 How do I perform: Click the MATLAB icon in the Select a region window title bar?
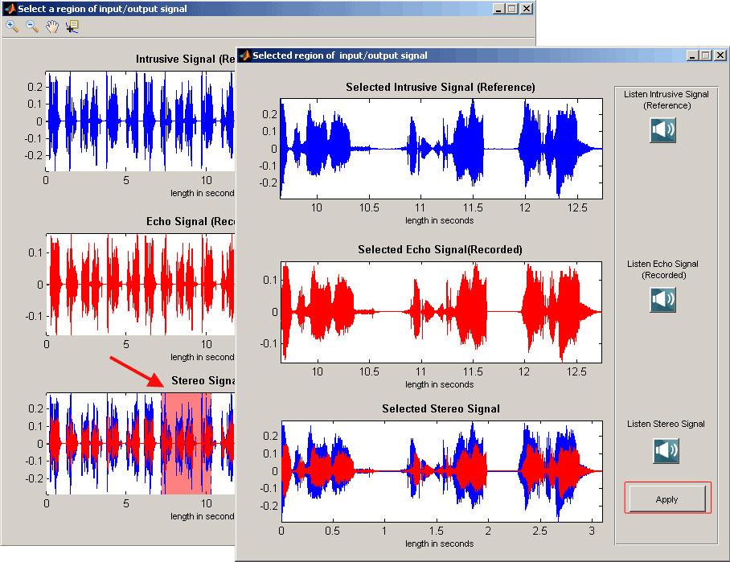pos(10,8)
